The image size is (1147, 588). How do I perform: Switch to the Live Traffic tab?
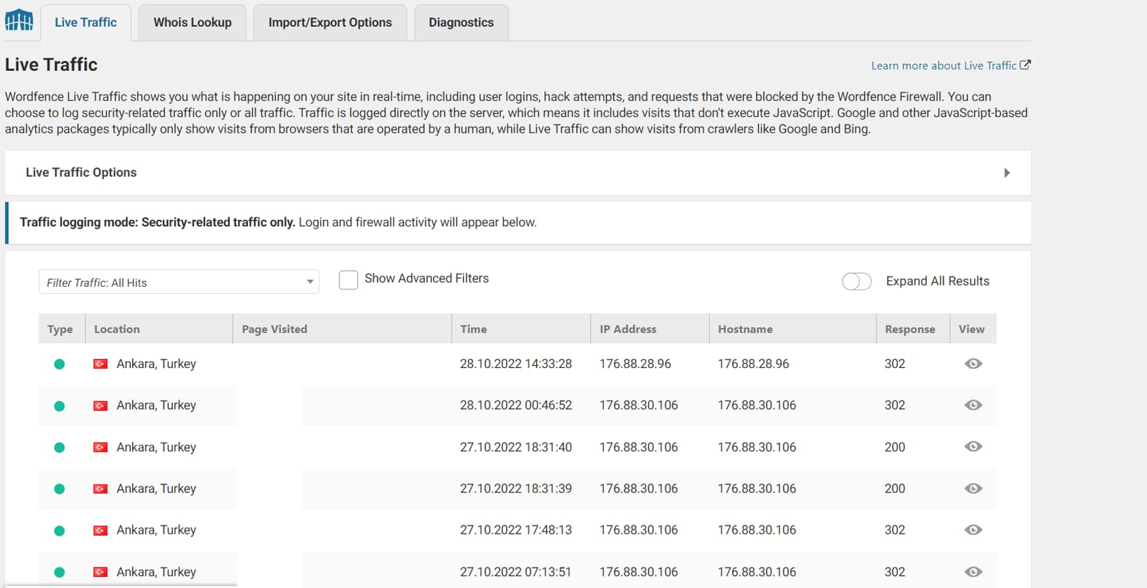click(86, 22)
